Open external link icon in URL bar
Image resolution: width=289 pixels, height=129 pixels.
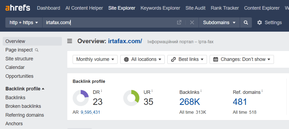point(179,22)
